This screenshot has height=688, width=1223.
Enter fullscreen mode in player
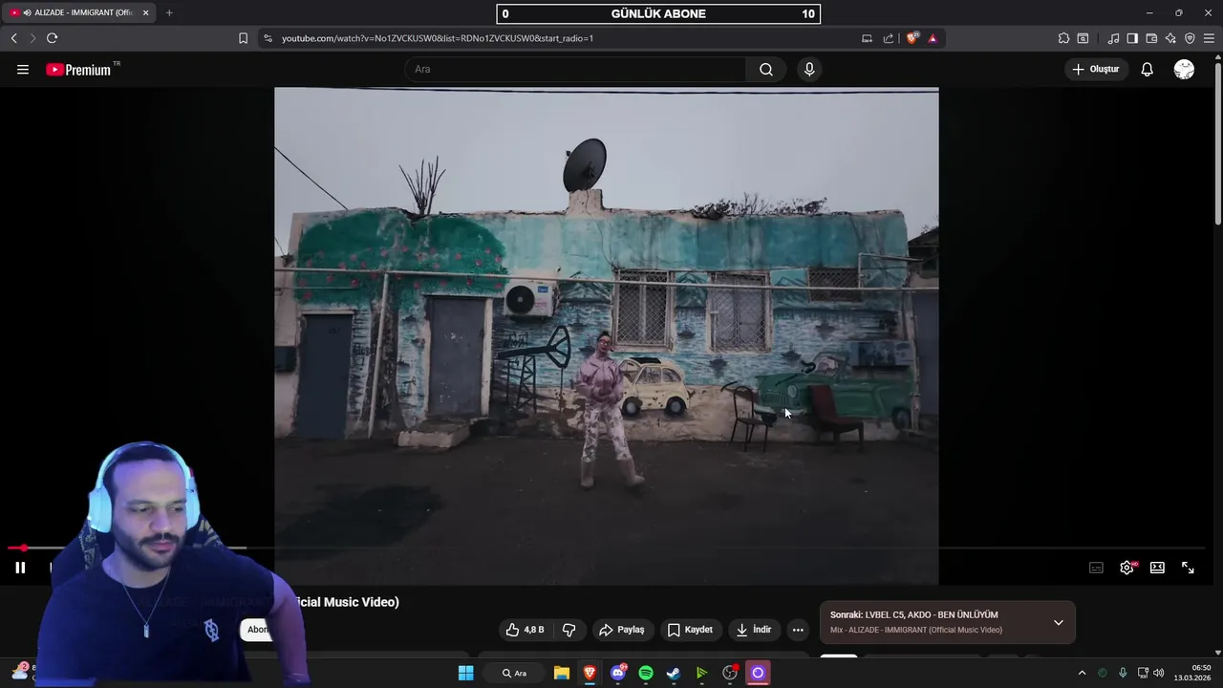(1188, 568)
